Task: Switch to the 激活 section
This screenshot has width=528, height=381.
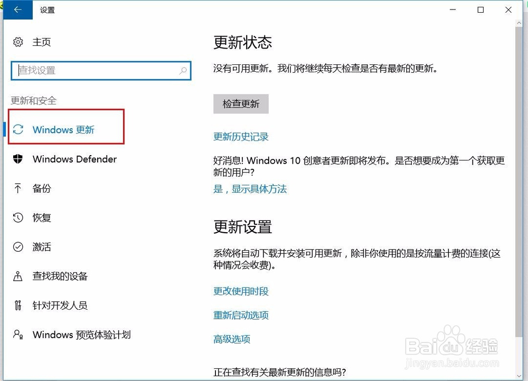Action: (x=41, y=247)
